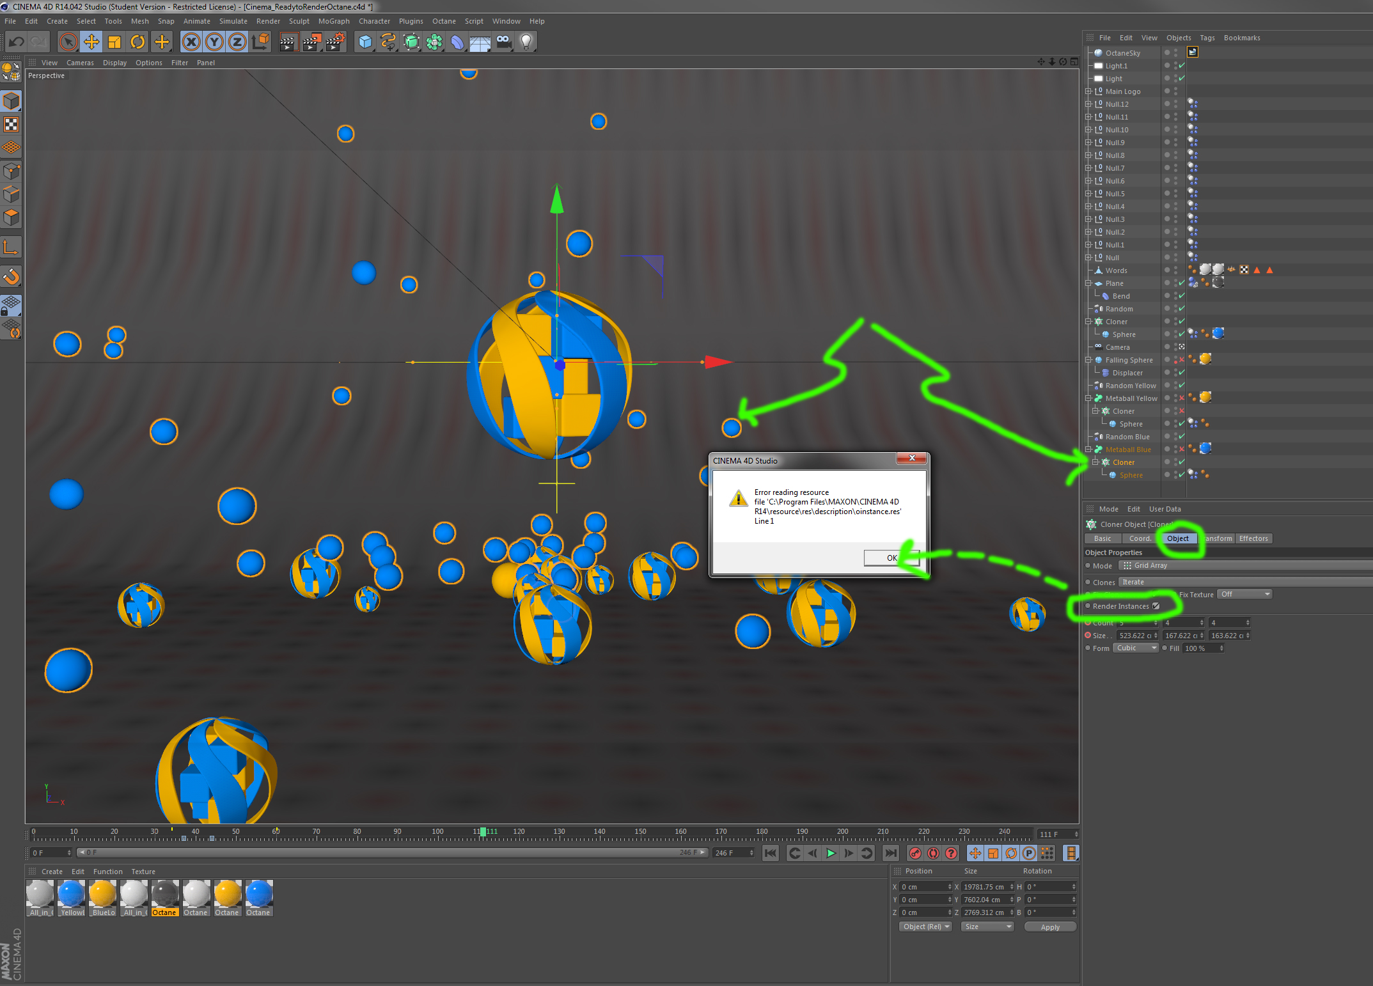Screen dimensions: 1373x986
Task: Toggle the X-axis lock icon
Action: [191, 42]
